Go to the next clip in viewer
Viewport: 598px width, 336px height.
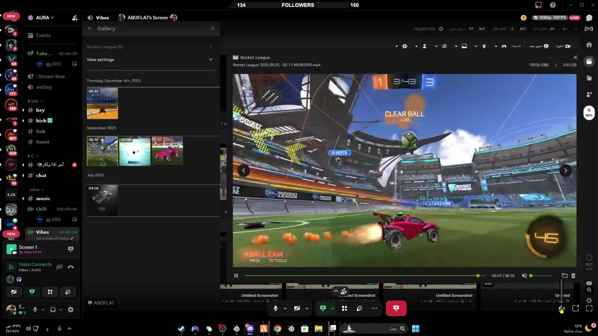click(x=565, y=170)
